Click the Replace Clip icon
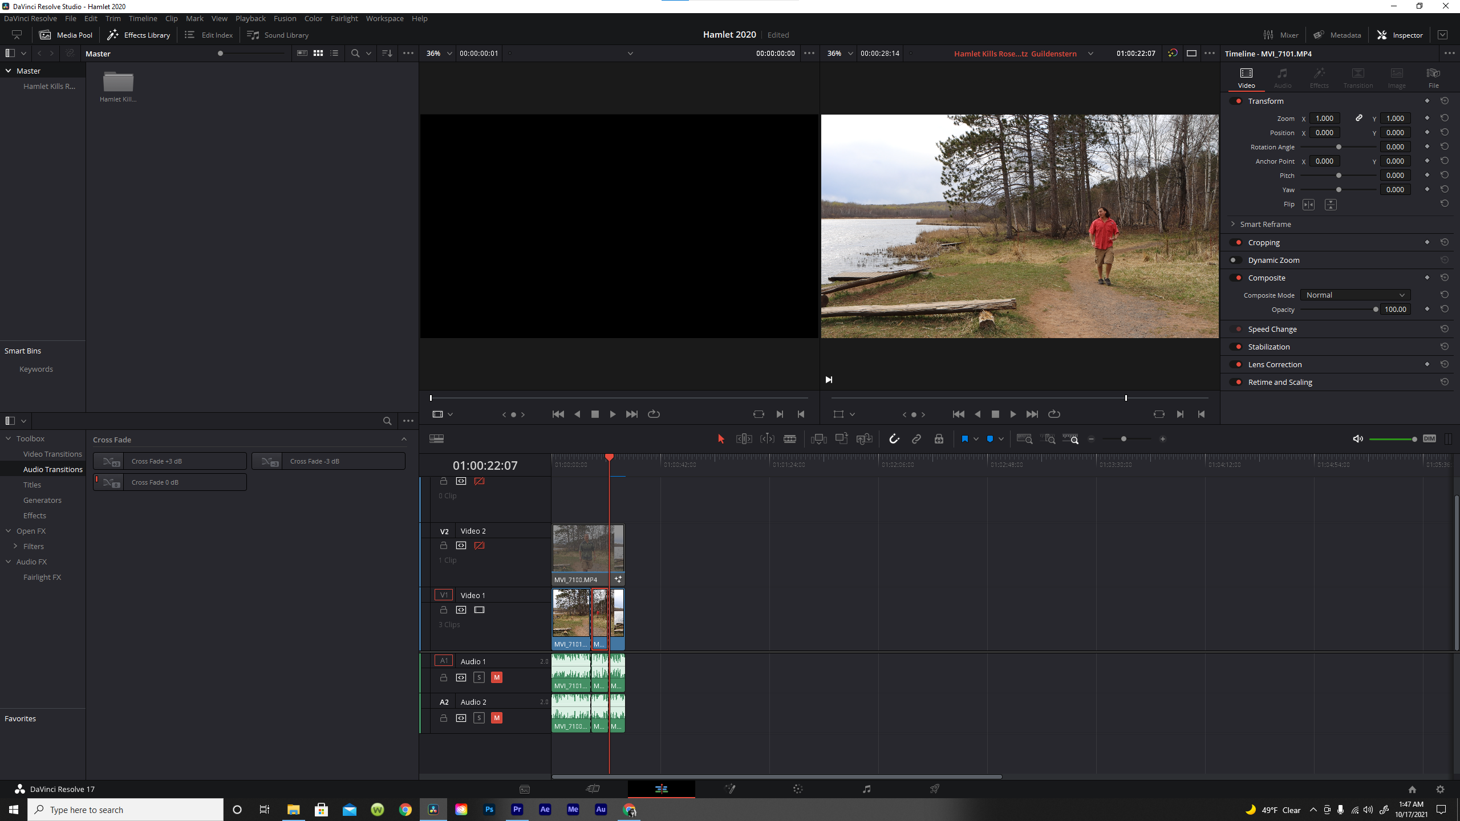Image resolution: width=1460 pixels, height=821 pixels. pyautogui.click(x=865, y=438)
